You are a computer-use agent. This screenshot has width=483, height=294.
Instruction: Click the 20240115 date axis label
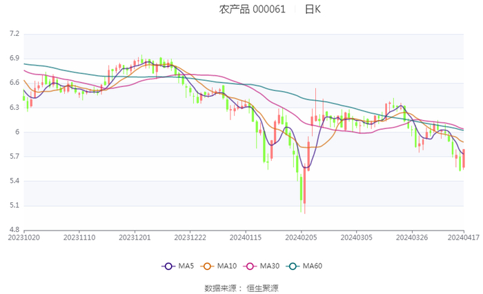click(246, 237)
